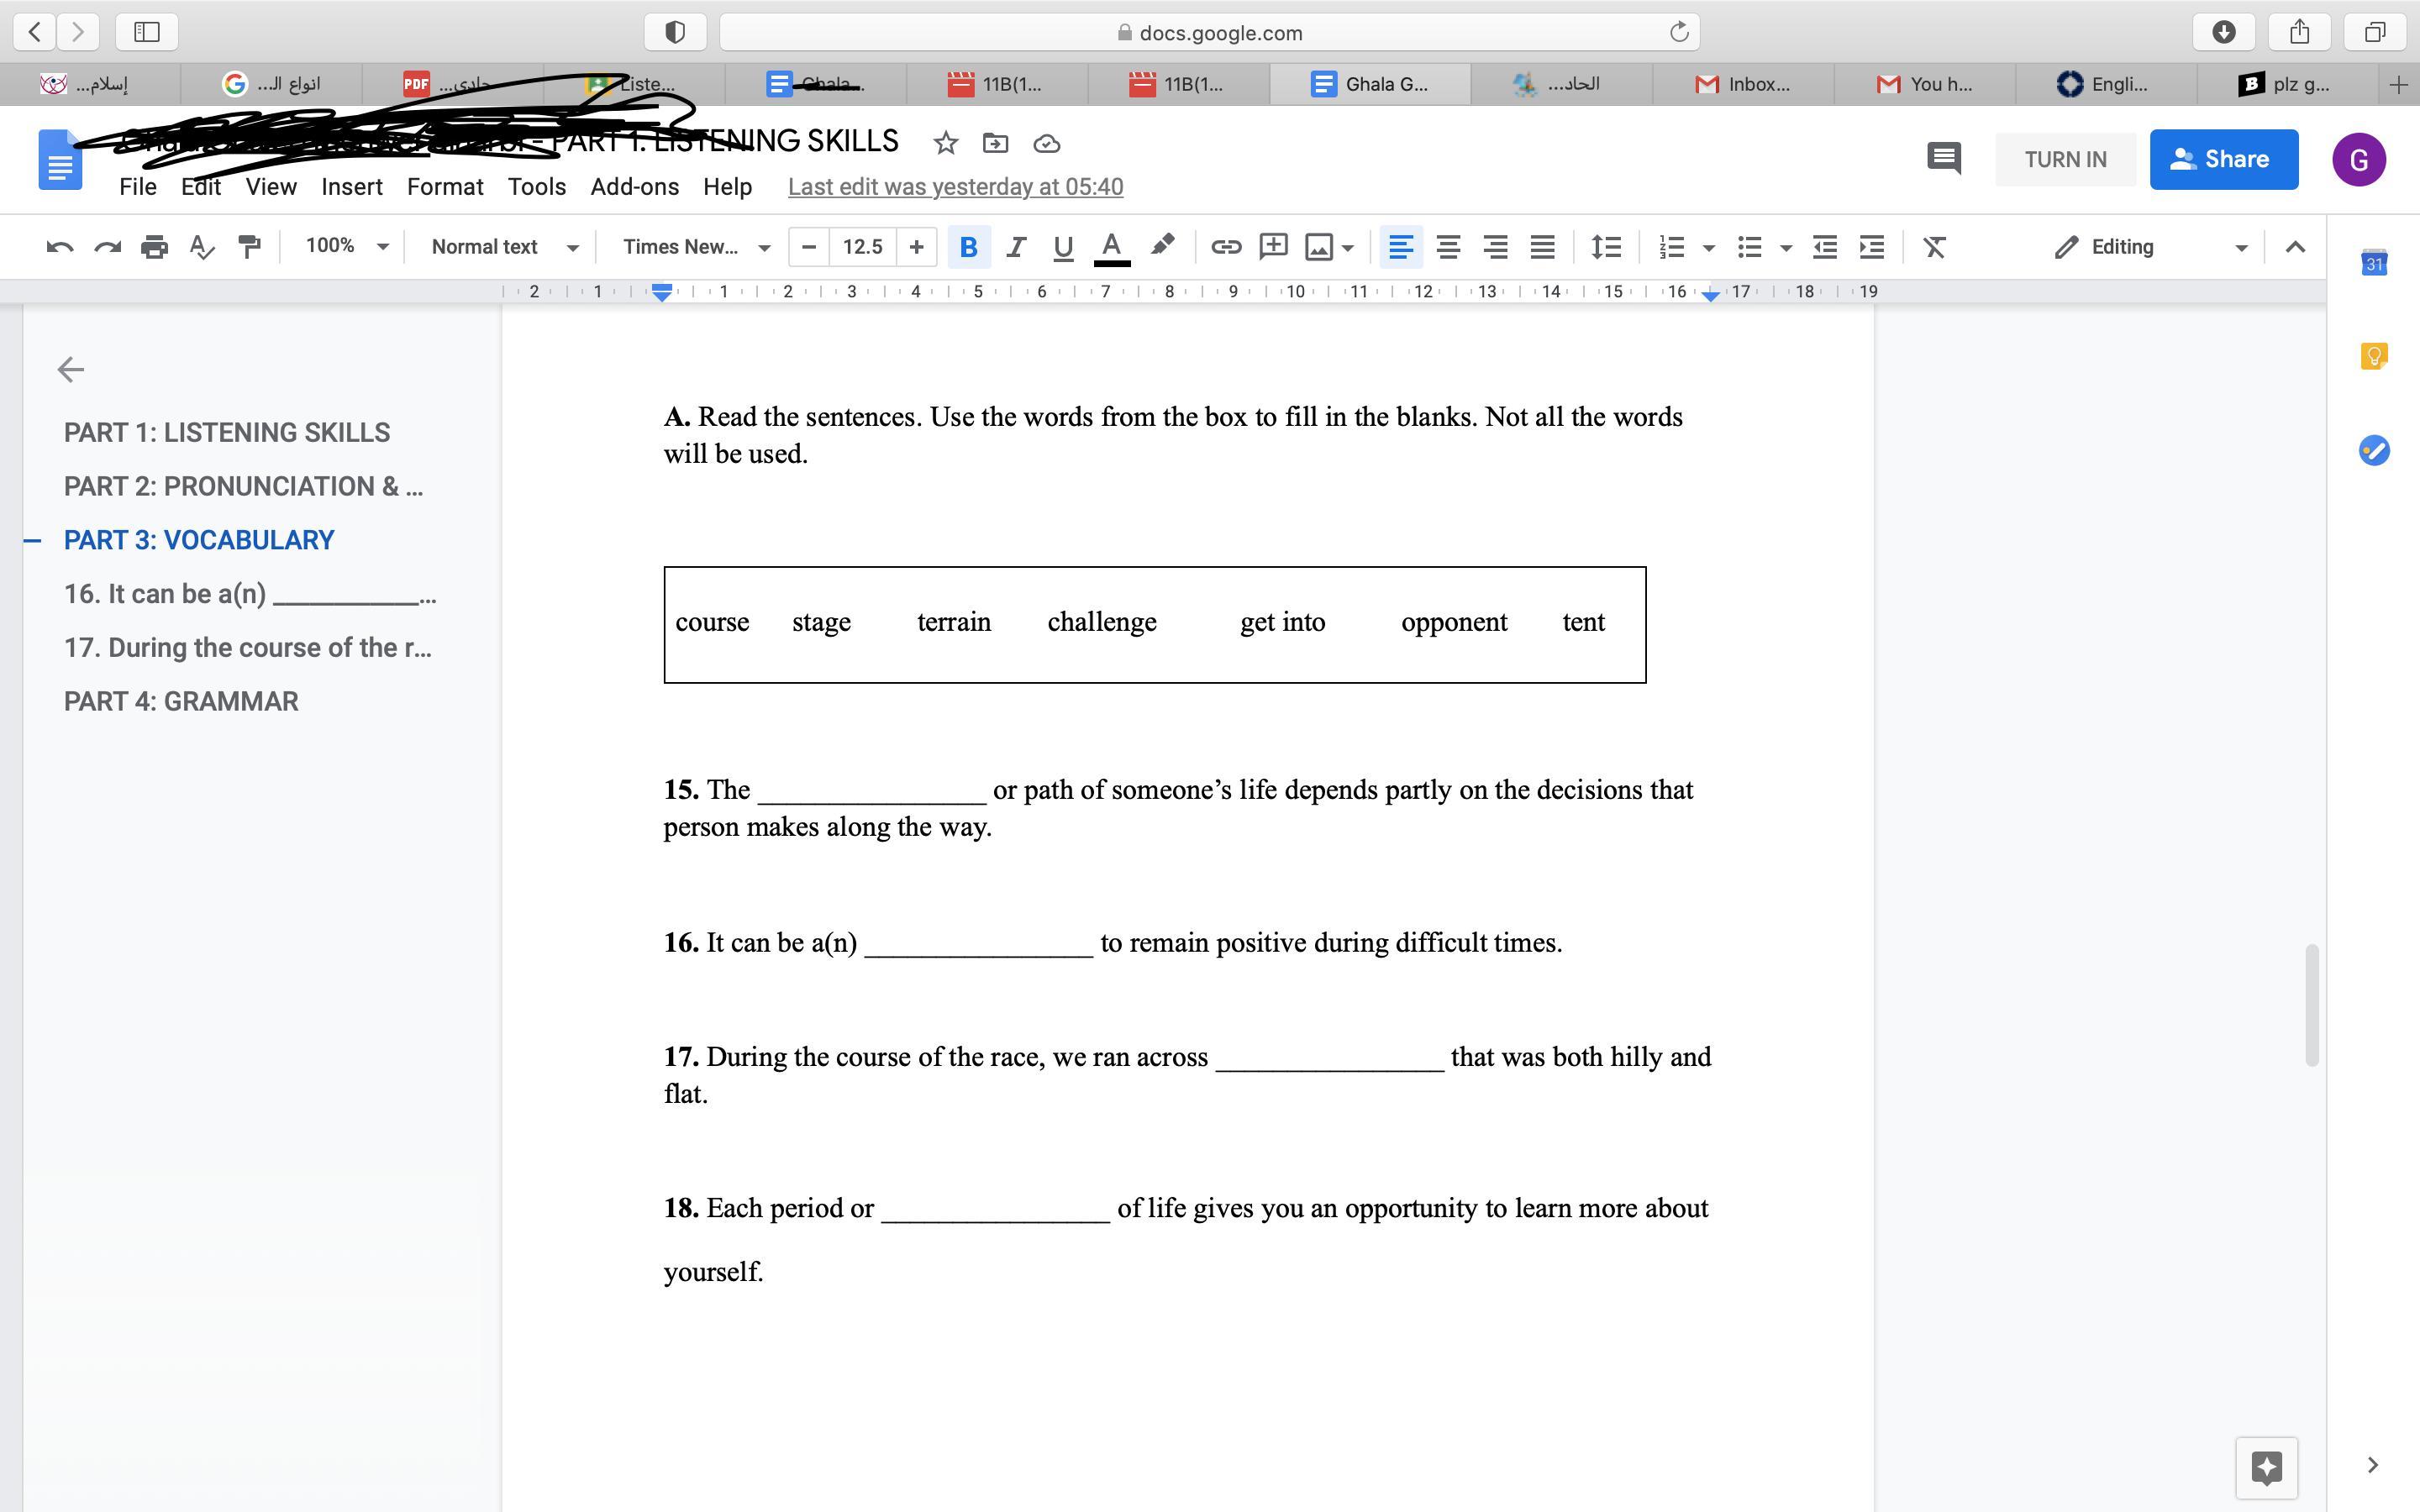
Task: Expand the Times New font dropdown
Action: click(x=696, y=247)
